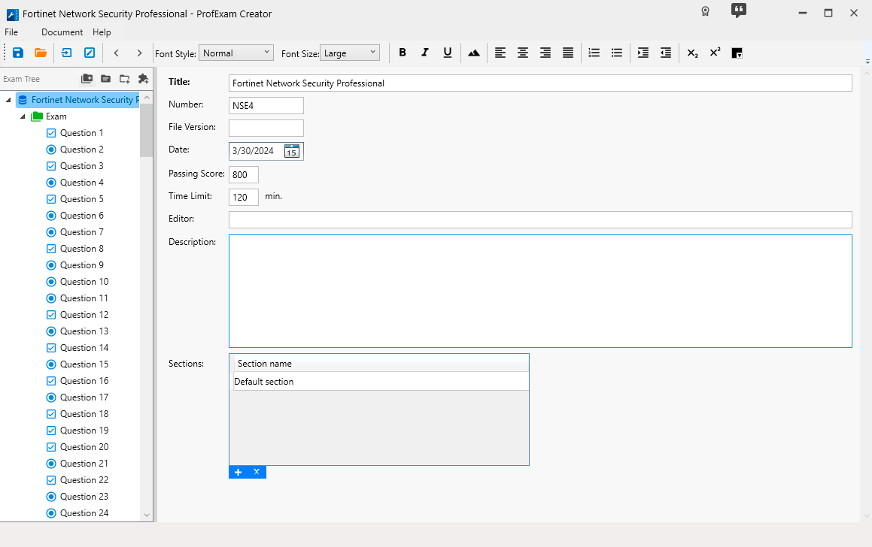Screen dimensions: 872x547
Task: Collapse the Fortinet Network Security root node
Action: (8, 100)
